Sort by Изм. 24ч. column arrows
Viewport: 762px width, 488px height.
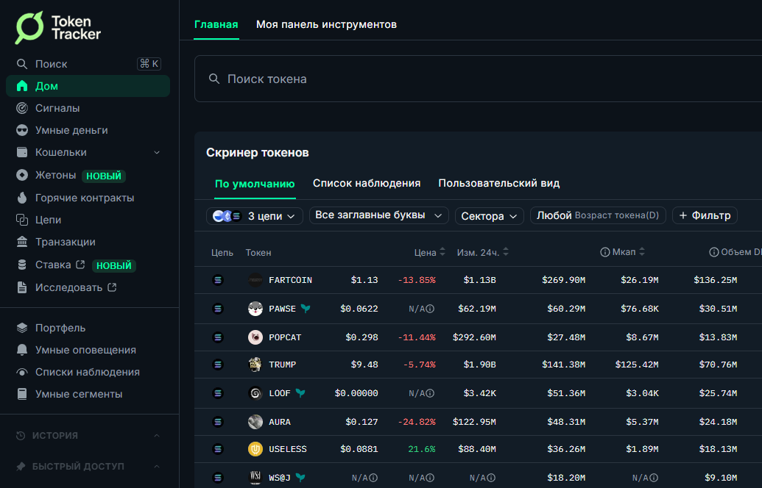506,252
